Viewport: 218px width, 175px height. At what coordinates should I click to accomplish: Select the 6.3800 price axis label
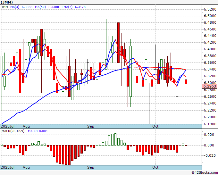click(x=210, y=56)
